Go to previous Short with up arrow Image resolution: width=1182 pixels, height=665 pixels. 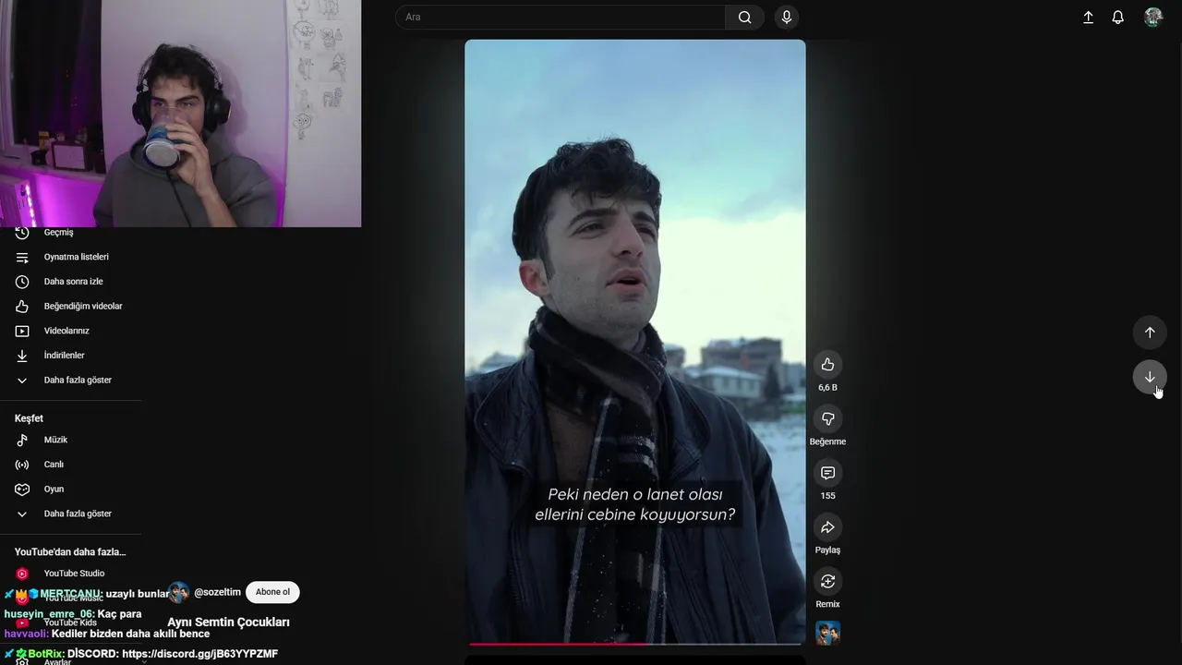click(1150, 332)
